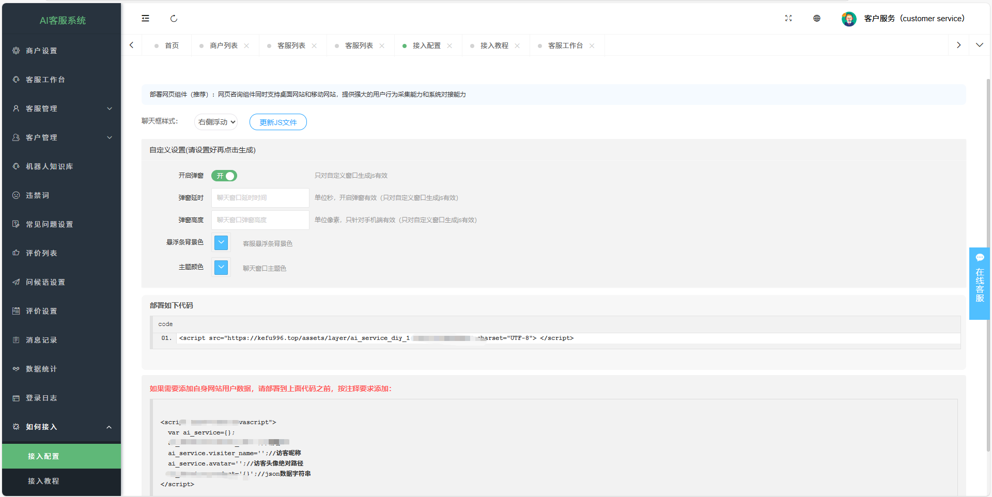Click the 更新JS文件 button
This screenshot has width=992, height=497.
[x=278, y=122]
